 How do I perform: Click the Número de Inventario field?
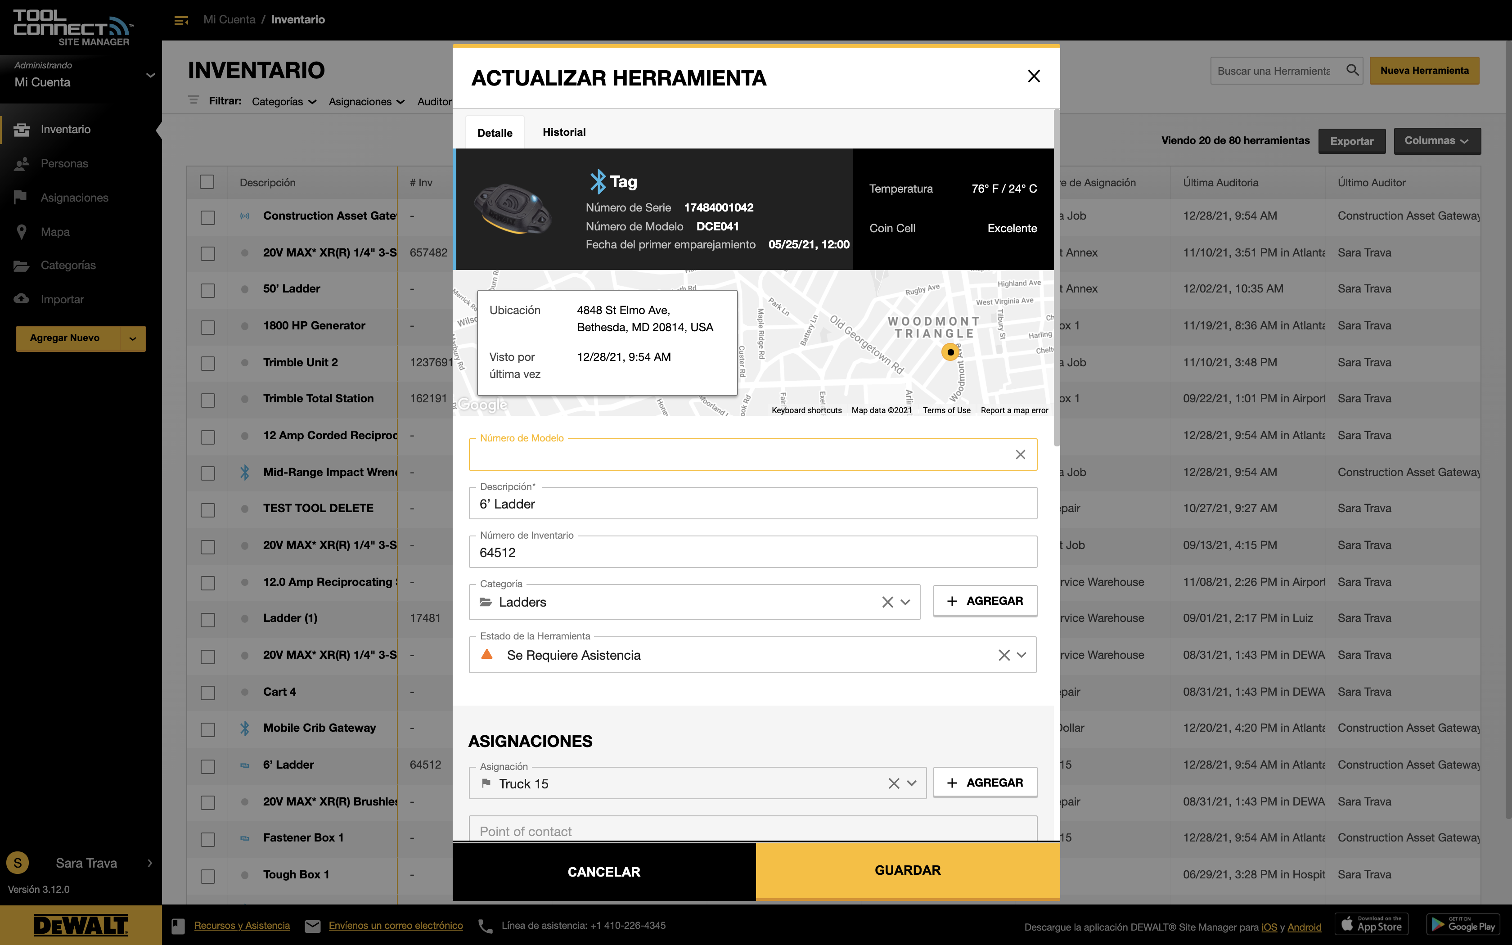(752, 553)
